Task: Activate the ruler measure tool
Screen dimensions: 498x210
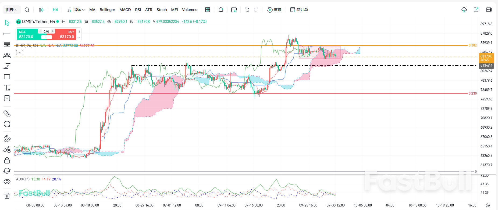Action: click(x=7, y=114)
